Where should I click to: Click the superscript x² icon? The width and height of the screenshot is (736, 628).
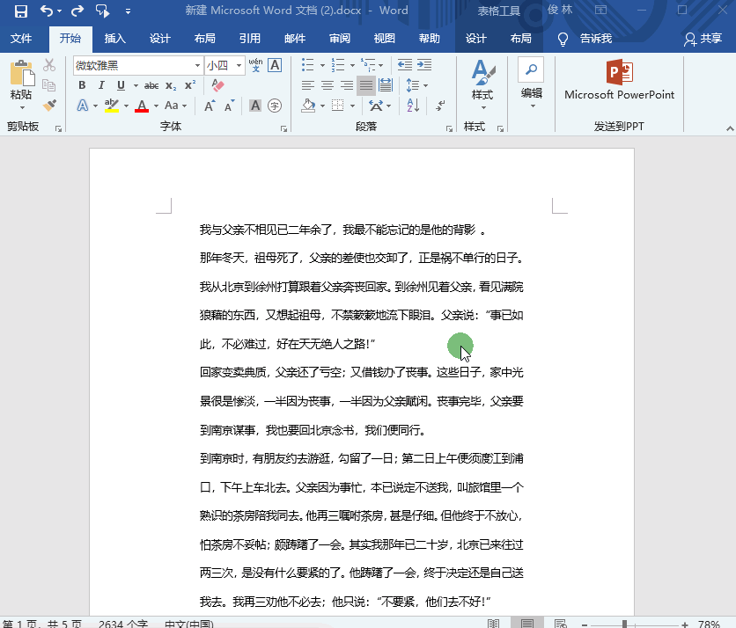click(189, 85)
